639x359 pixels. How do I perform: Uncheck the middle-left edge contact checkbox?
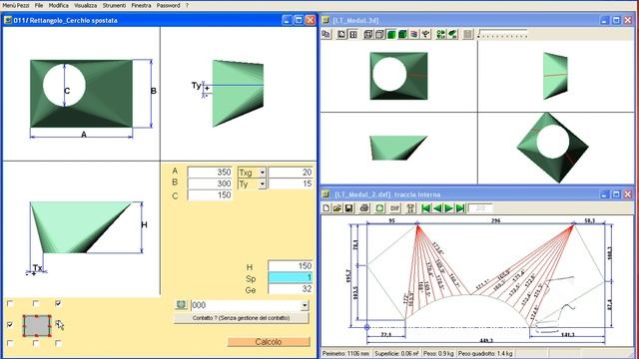[x=10, y=324]
